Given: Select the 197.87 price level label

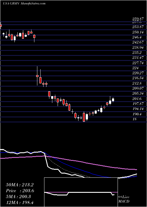Looking at the screenshot, I should [138, 104].
